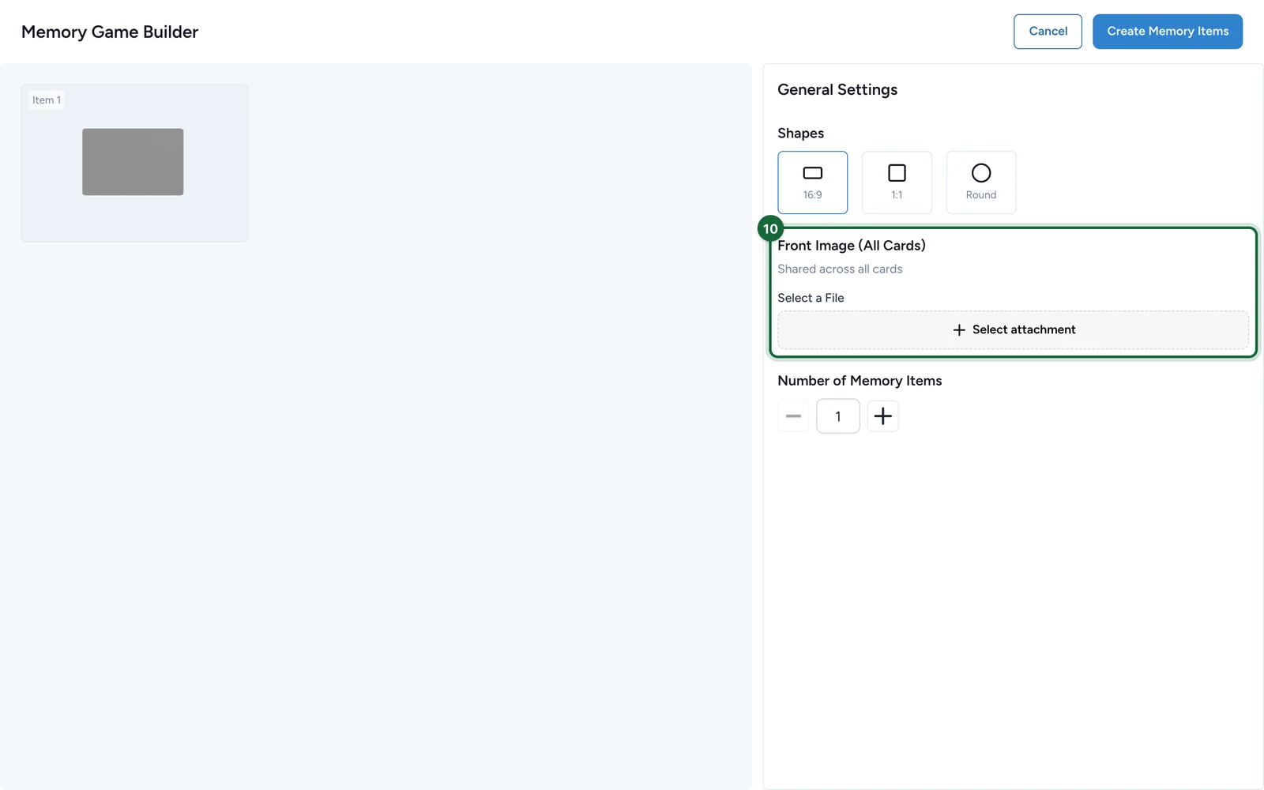This screenshot has width=1264, height=790.
Task: Click the Create Memory Items button
Action: [1168, 32]
